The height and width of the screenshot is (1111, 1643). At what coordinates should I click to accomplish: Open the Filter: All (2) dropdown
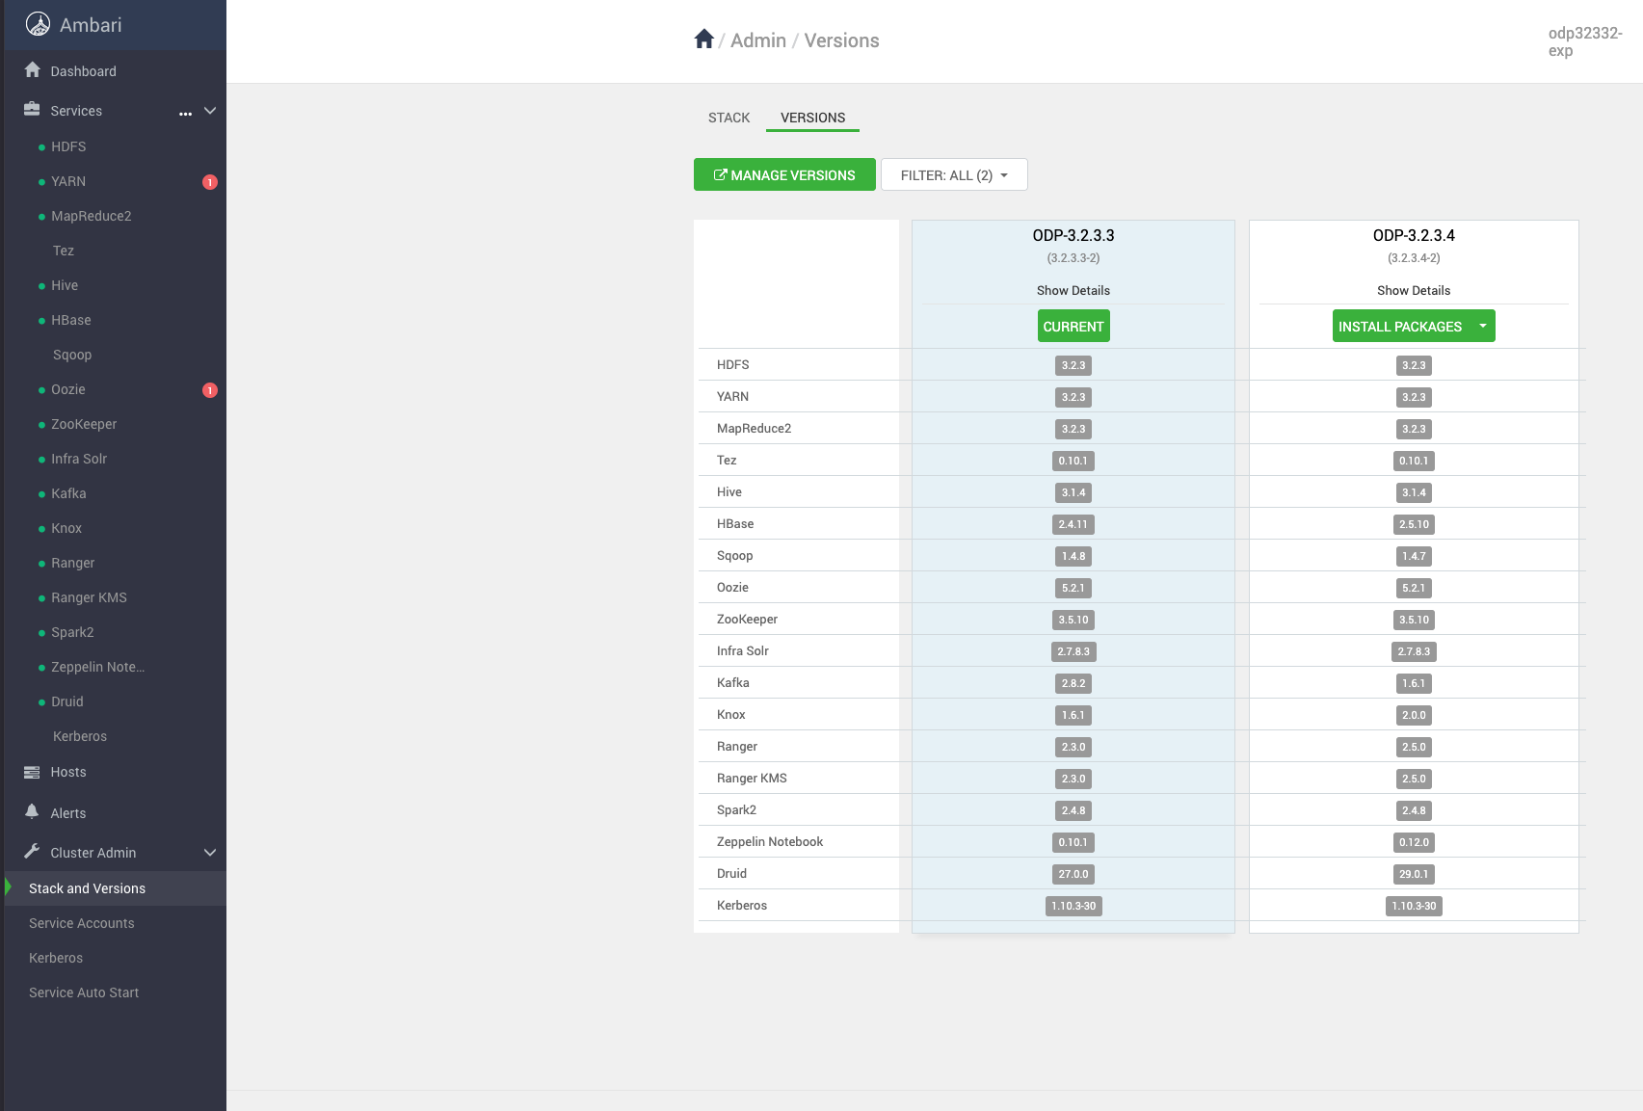[x=954, y=175]
